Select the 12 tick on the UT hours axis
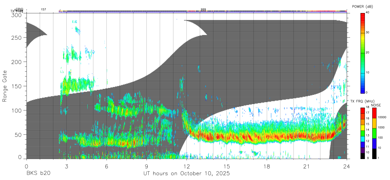This screenshot has width=390, height=180. tap(186, 166)
